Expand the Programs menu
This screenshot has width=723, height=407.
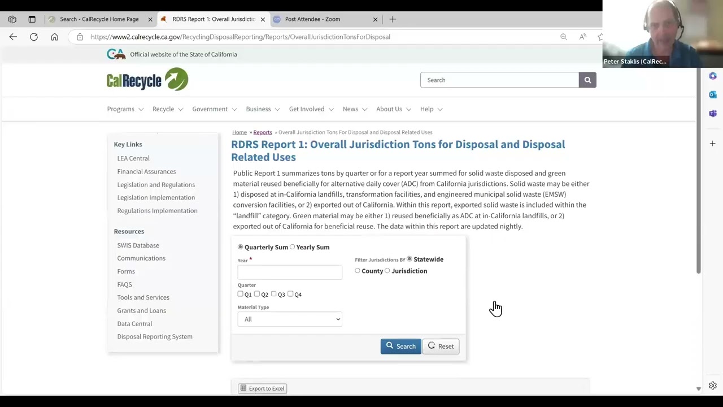tap(125, 109)
